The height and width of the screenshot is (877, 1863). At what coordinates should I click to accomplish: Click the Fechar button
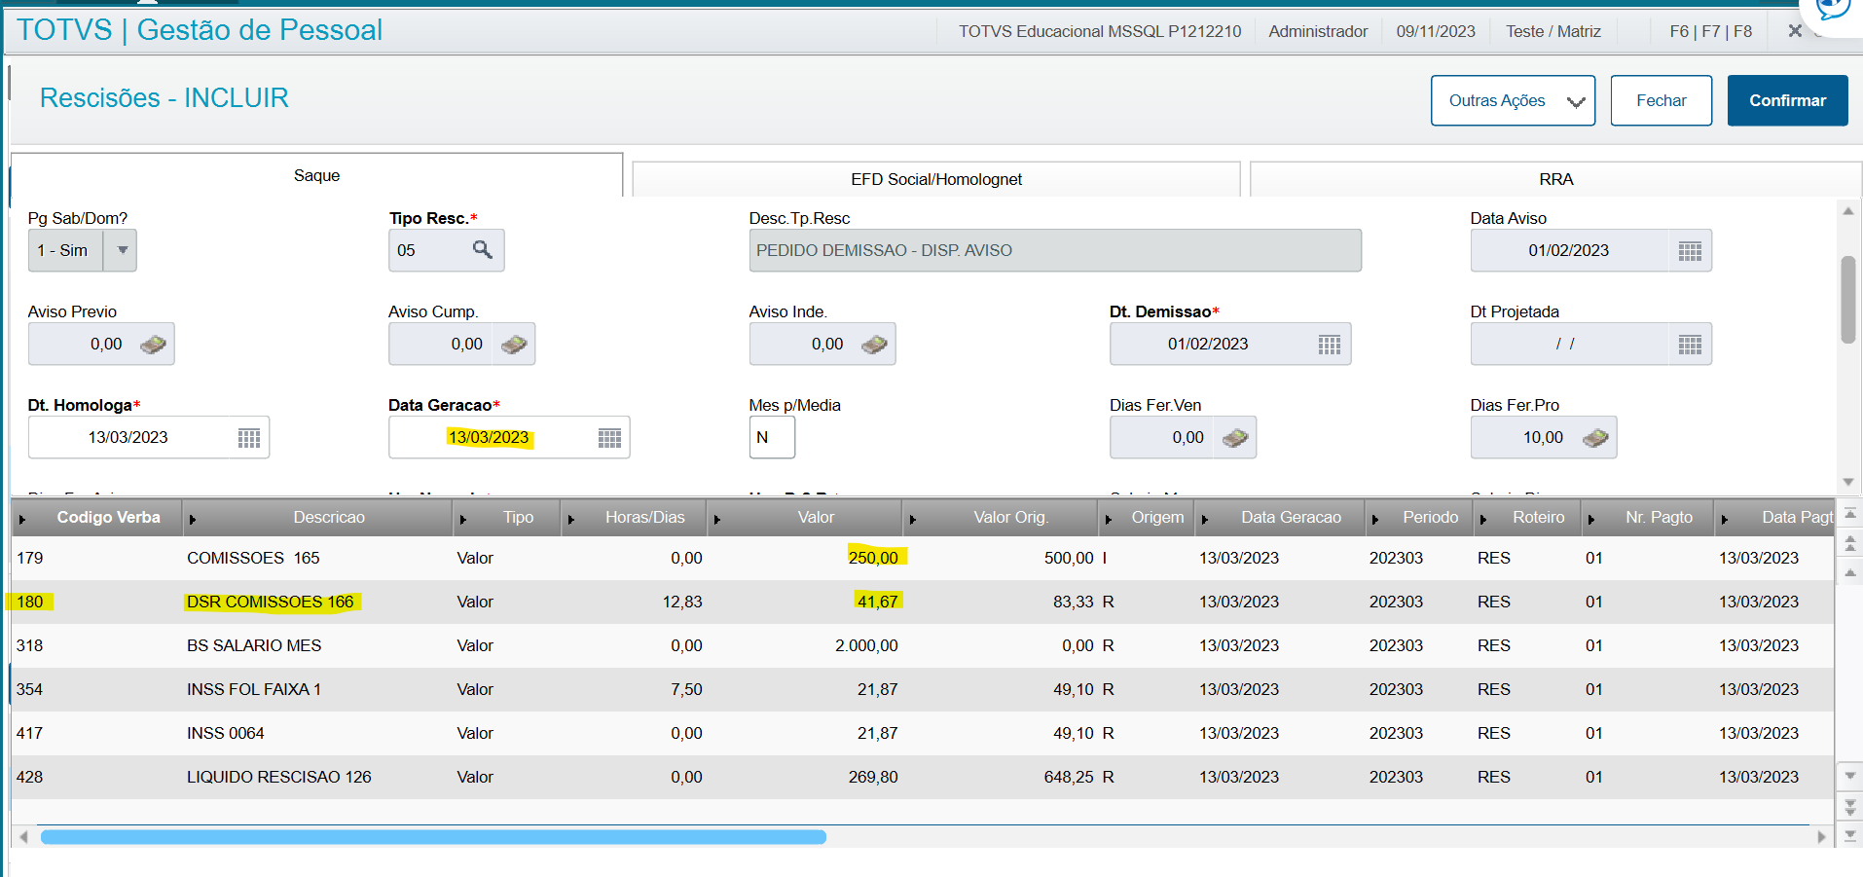click(x=1661, y=100)
